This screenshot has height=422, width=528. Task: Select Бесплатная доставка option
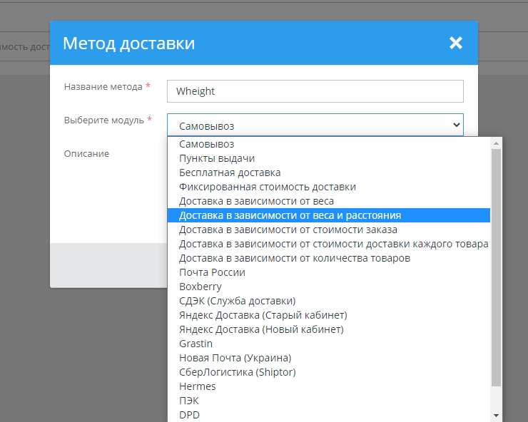(x=230, y=173)
